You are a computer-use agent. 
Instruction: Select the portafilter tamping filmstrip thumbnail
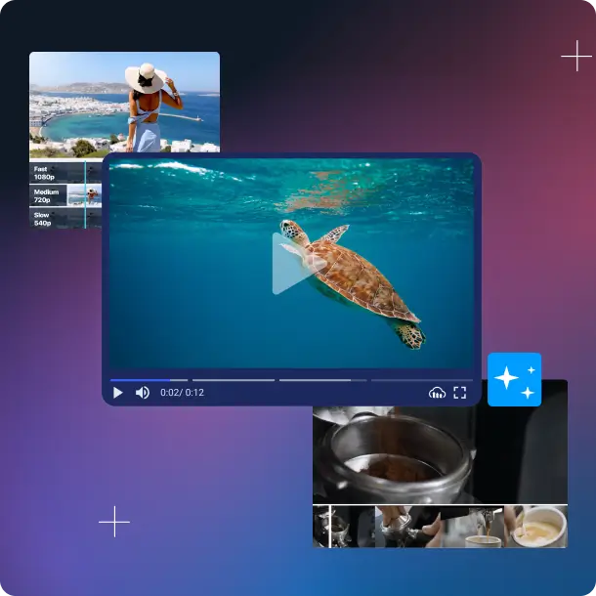pos(408,527)
